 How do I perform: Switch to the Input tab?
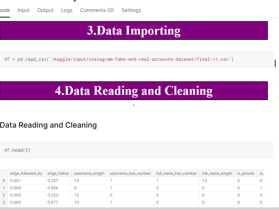[x=23, y=10]
